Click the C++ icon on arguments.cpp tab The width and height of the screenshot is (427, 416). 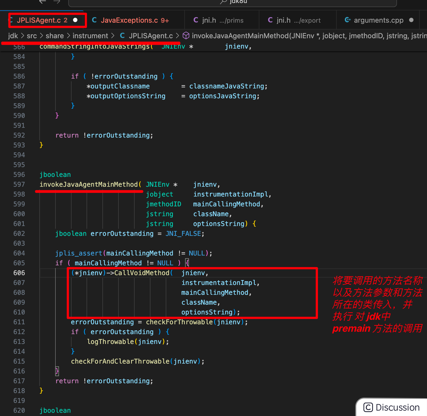click(x=348, y=20)
